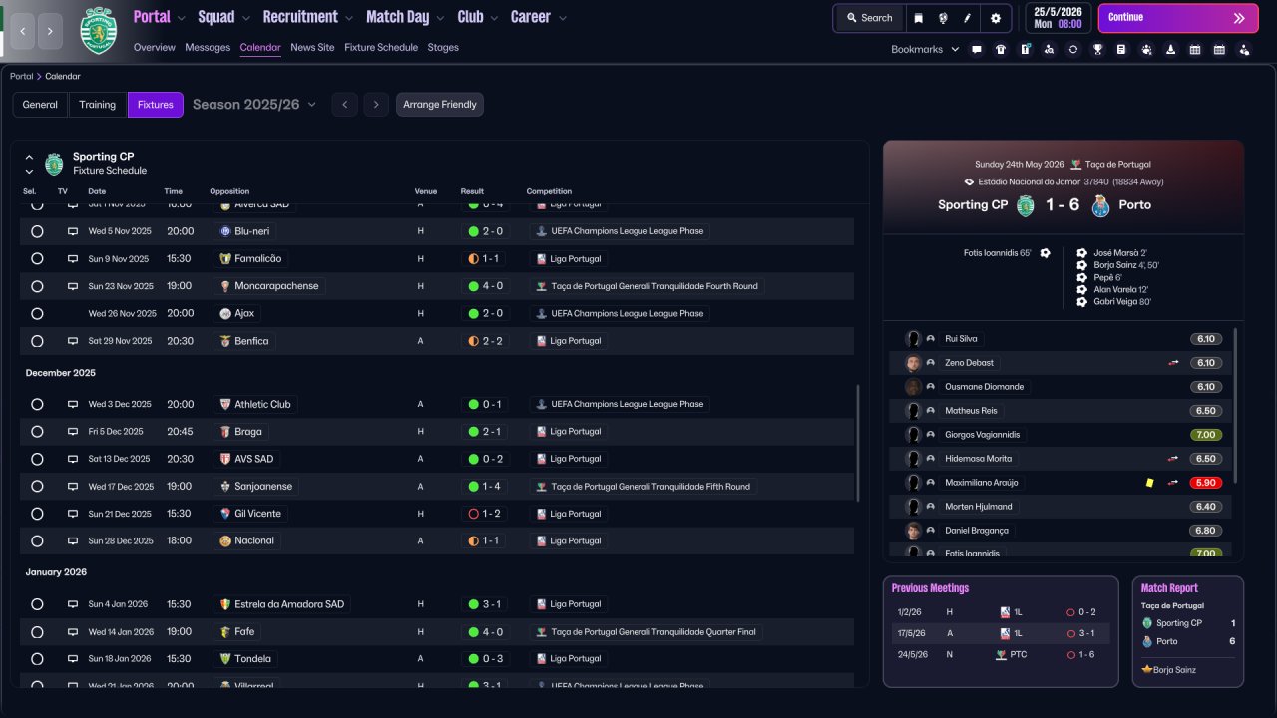Switch to the Training calendar tab
Viewport: 1277px width, 718px height.
98,105
